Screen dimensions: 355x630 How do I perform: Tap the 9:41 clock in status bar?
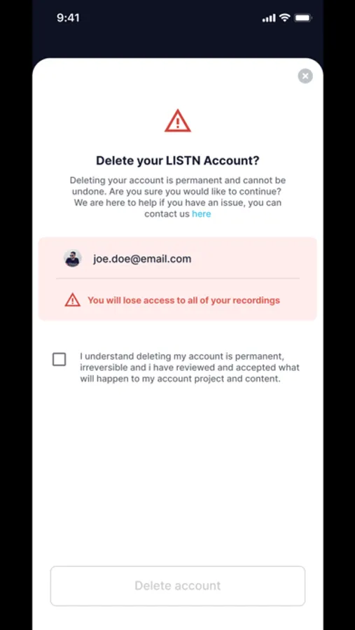click(68, 17)
